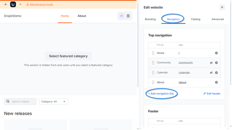Click the Calendar title in navigation table

click(x=162, y=72)
